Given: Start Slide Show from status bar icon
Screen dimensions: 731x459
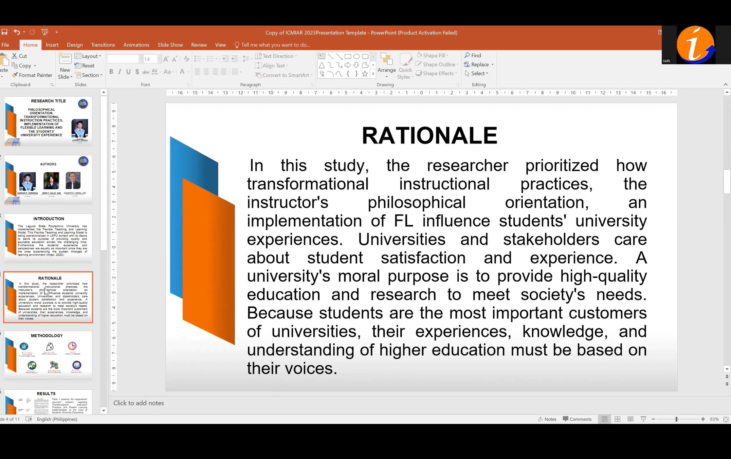Looking at the screenshot, I should pos(643,419).
